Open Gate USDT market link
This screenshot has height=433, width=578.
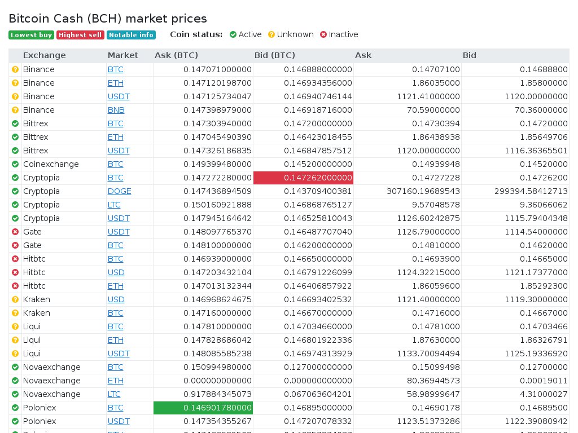tap(119, 232)
